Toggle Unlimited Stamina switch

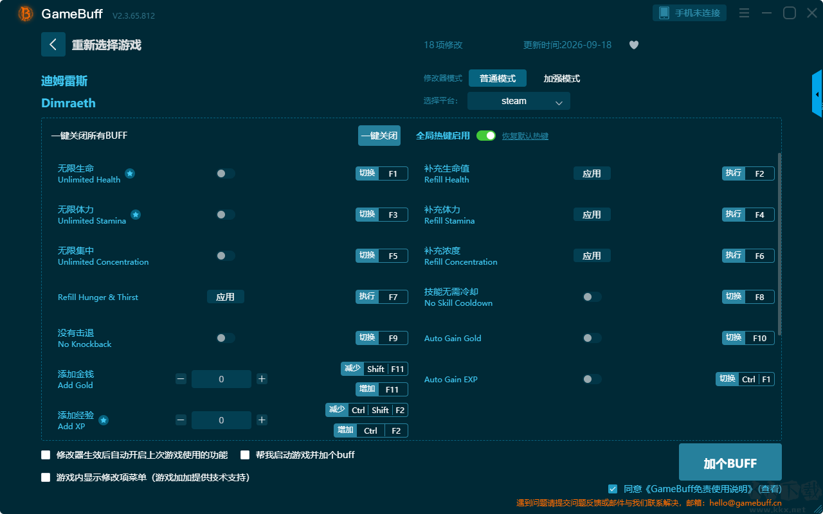(x=225, y=215)
